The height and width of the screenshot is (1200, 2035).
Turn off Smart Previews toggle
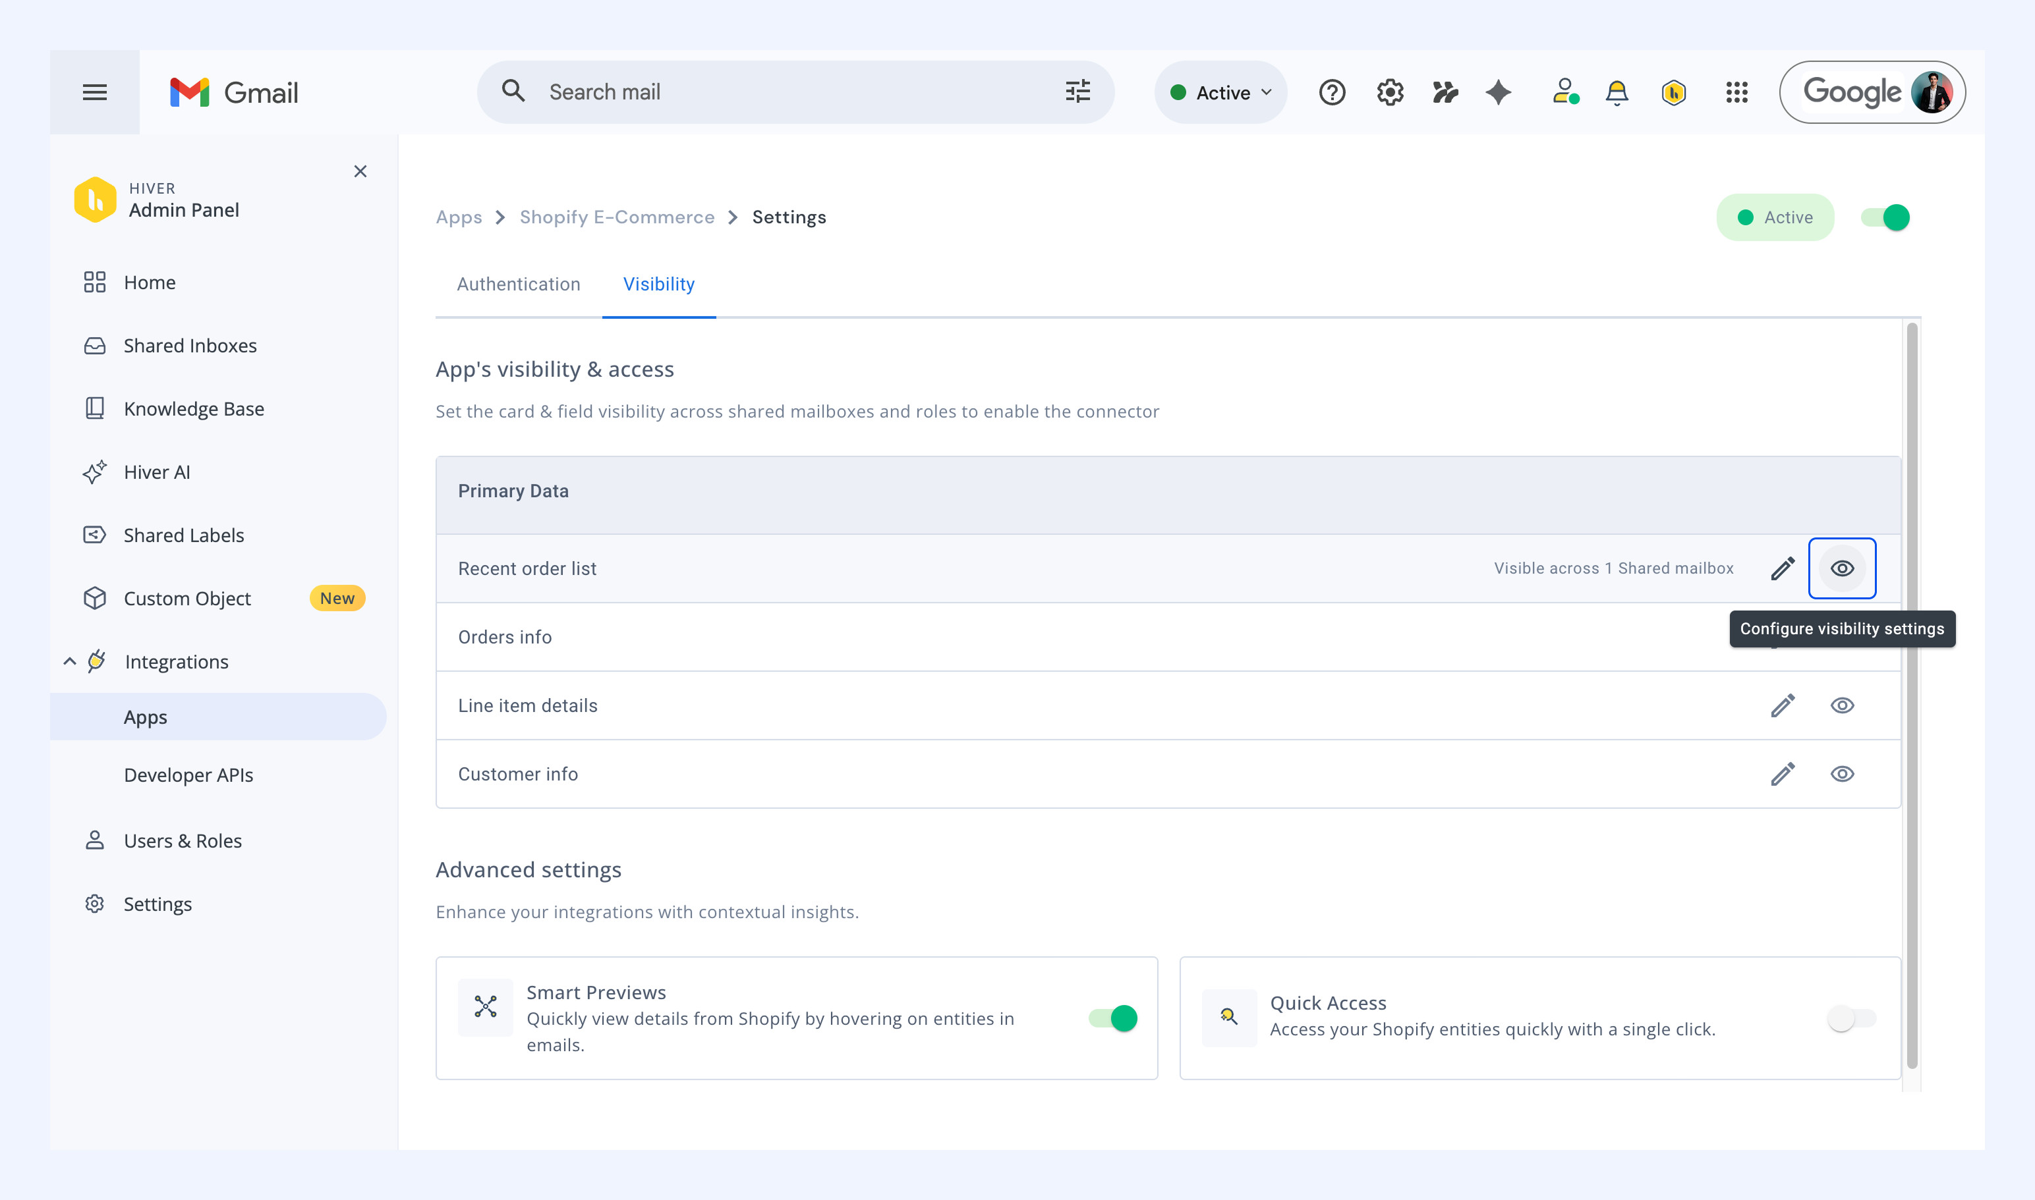(1112, 1018)
